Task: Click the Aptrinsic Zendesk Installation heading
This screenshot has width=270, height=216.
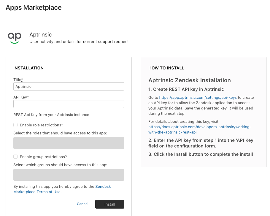Action: coord(190,80)
